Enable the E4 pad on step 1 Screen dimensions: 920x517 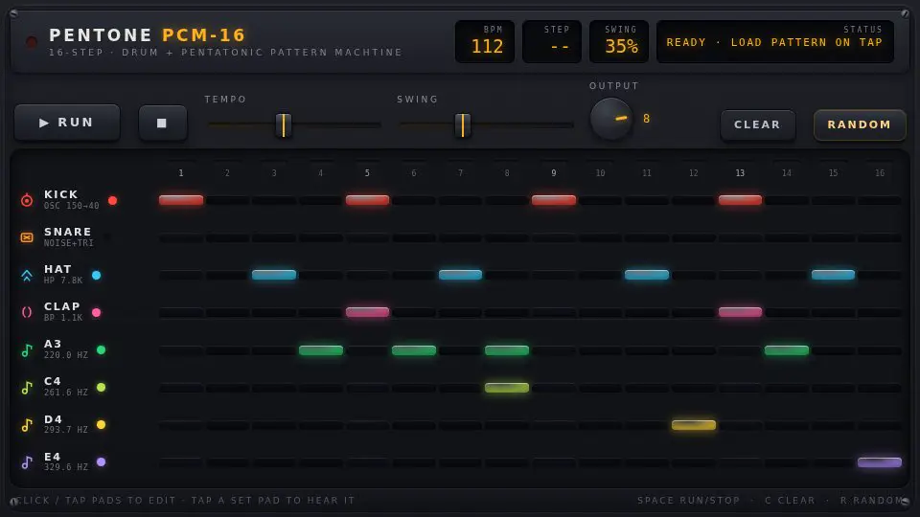tap(181, 462)
